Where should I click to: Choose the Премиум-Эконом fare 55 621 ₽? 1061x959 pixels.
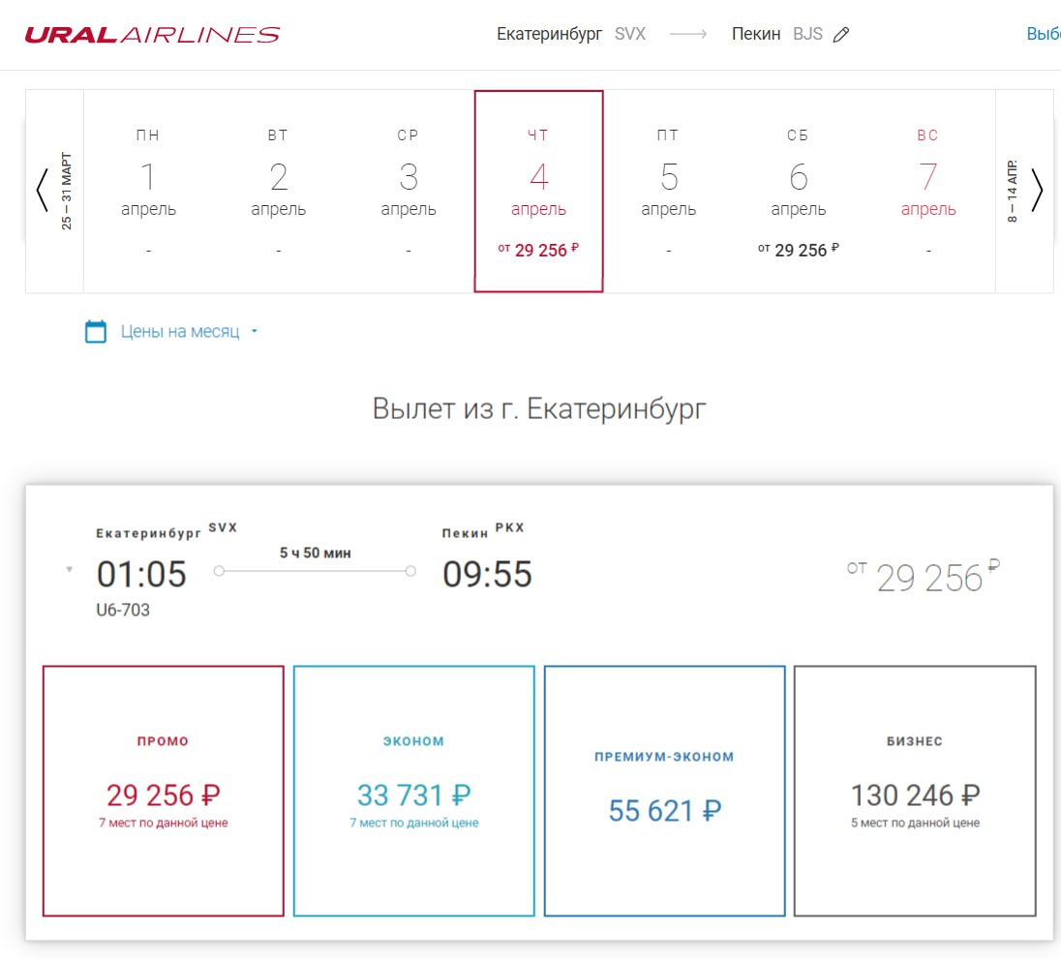point(664,790)
